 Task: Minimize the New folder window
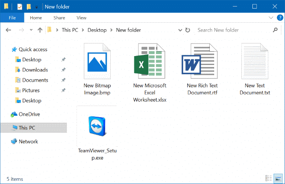pos(235,6)
